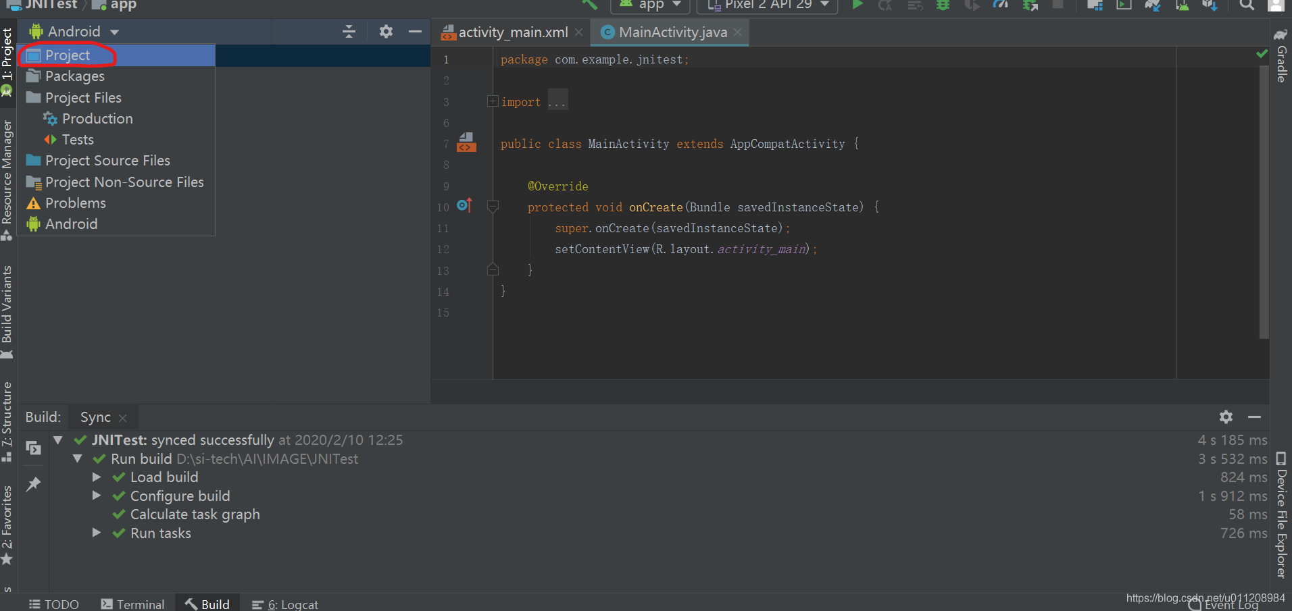Viewport: 1292px width, 611px height.
Task: Close the activity_main.xml tab
Action: click(x=578, y=32)
